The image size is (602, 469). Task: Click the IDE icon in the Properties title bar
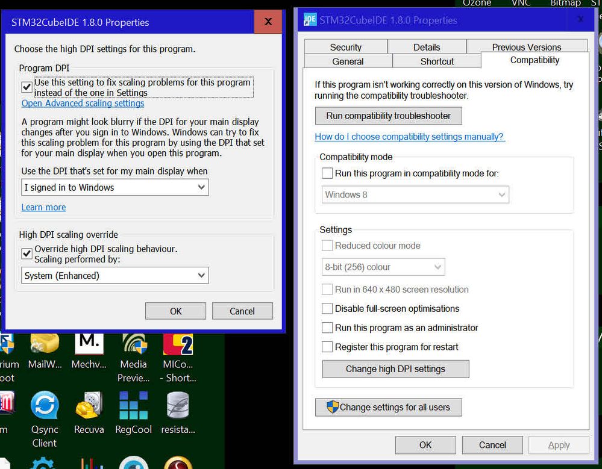pyautogui.click(x=310, y=19)
